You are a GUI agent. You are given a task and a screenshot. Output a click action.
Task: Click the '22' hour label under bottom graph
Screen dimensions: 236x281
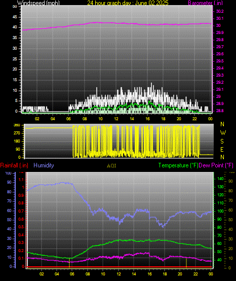click(x=195, y=274)
